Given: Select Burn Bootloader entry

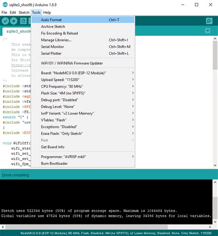Looking at the screenshot, I should (x=83, y=163).
